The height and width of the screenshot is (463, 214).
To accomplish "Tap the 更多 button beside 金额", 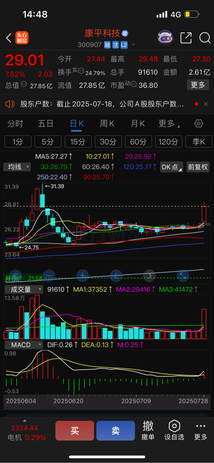I will coord(198,85).
